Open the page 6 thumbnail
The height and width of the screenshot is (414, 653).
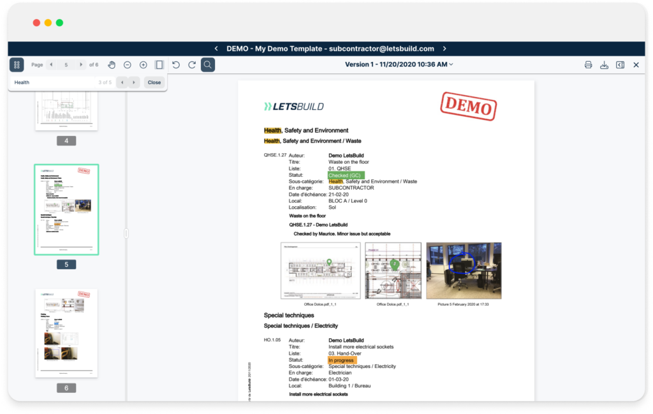point(66,332)
